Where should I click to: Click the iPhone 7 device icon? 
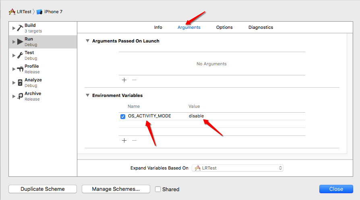coord(39,12)
